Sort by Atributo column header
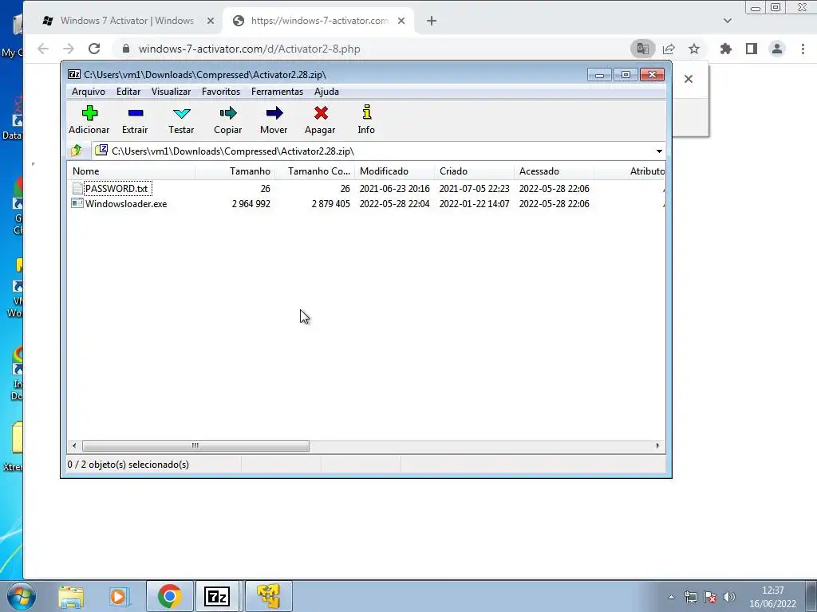Screen dimensions: 817x612 pyautogui.click(x=630, y=171)
